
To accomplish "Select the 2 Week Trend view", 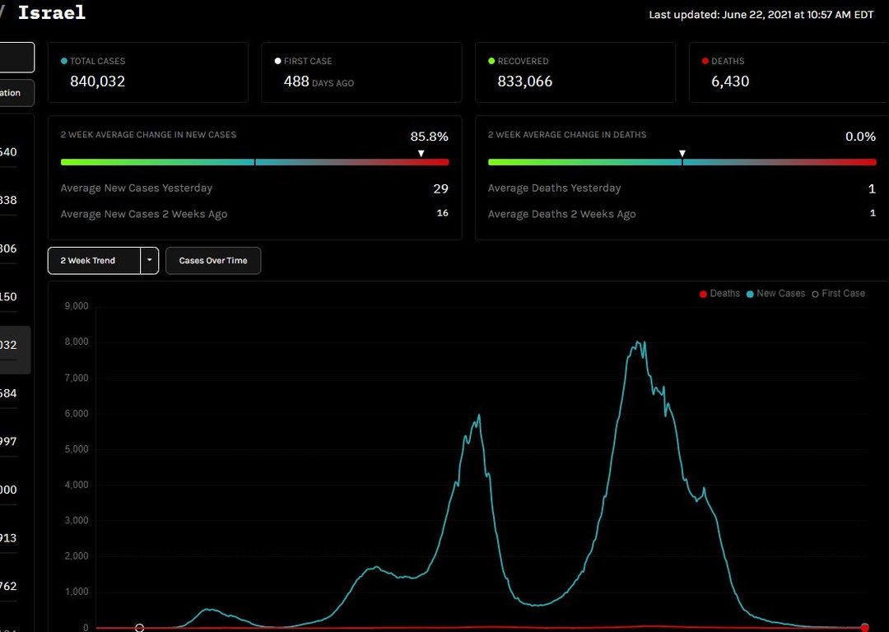I will (93, 261).
